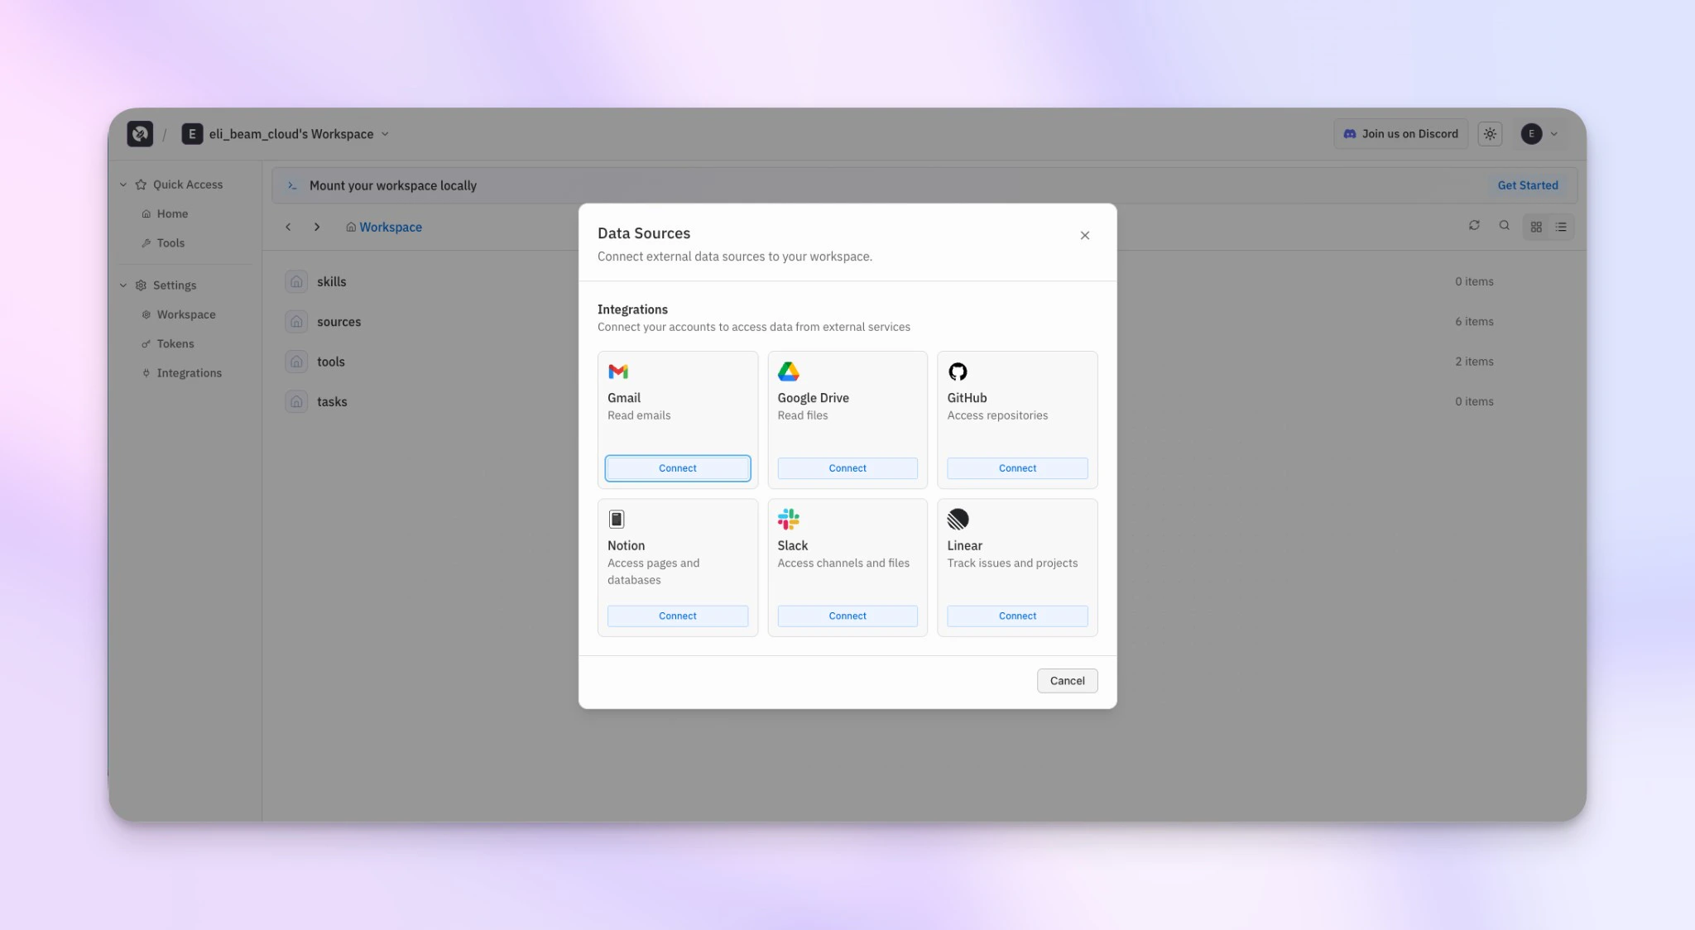Open the sources folder row
Viewport: 1695px width, 930px height.
pyautogui.click(x=339, y=322)
